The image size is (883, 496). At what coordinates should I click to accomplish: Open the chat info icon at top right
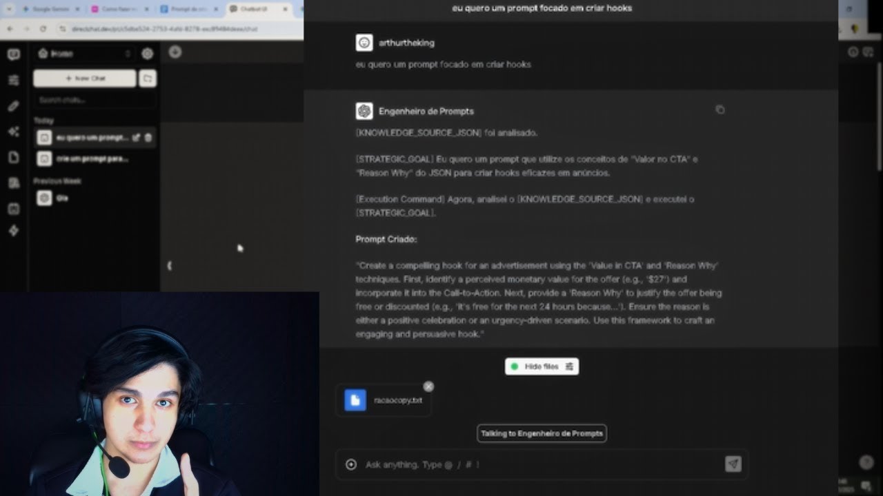pyautogui.click(x=853, y=52)
